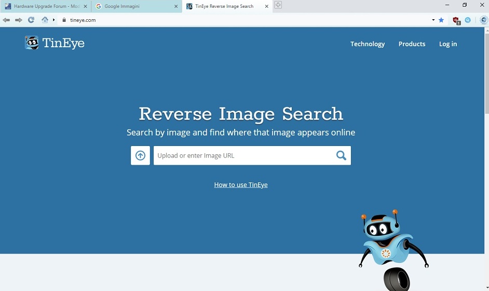489x291 pixels.
Task: Click the TinEye logo in the header
Action: [55, 43]
